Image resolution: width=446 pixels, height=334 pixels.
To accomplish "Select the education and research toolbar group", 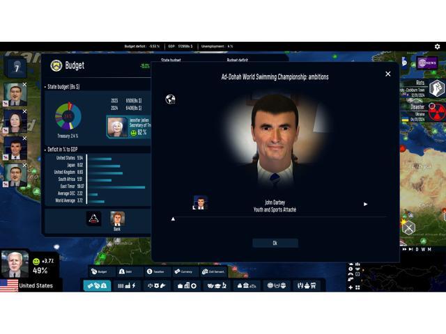I will point(217,285).
